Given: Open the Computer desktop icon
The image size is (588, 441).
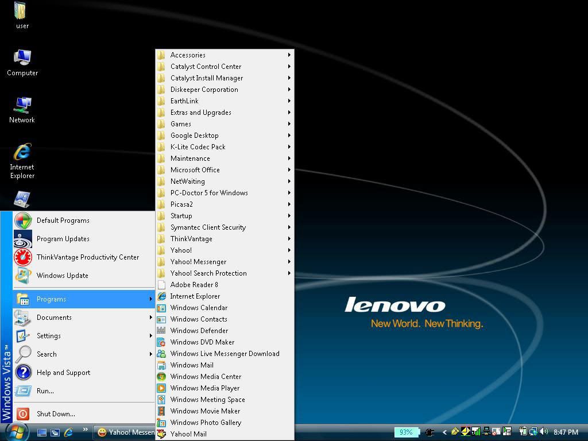Looking at the screenshot, I should tap(22, 62).
